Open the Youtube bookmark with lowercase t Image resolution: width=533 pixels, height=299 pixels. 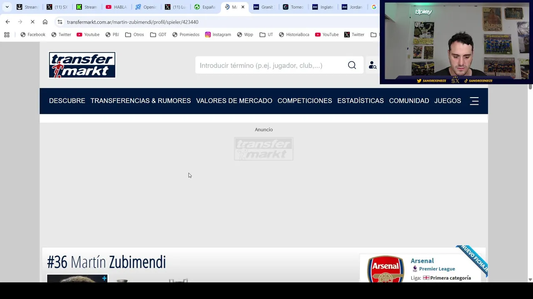point(88,34)
